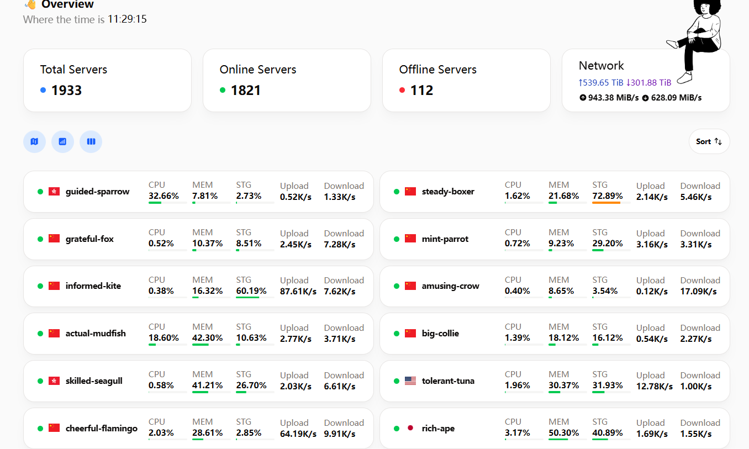Filter by Offline Servers card

point(466,80)
